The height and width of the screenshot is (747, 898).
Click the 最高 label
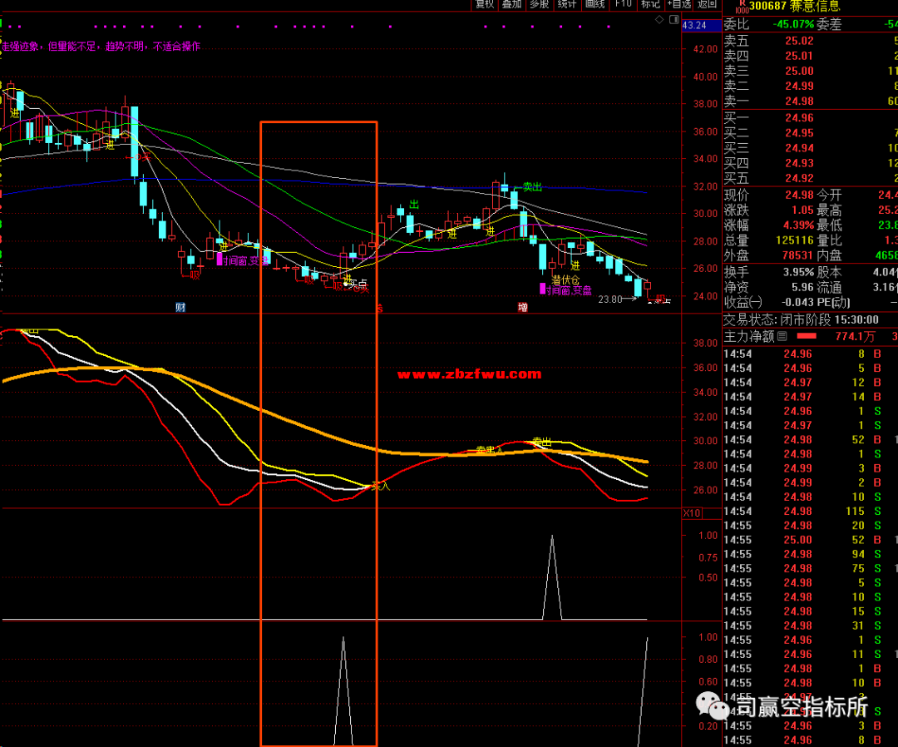[829, 210]
